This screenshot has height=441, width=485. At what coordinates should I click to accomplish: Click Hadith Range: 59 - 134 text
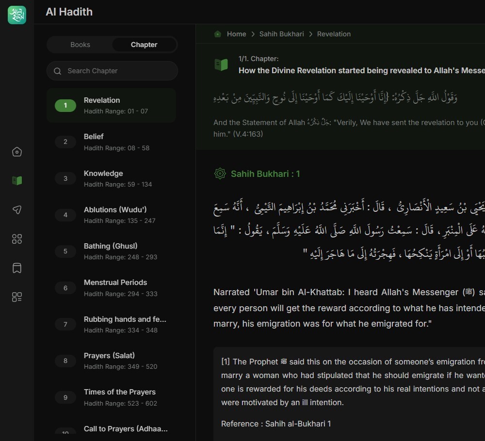[x=118, y=185]
